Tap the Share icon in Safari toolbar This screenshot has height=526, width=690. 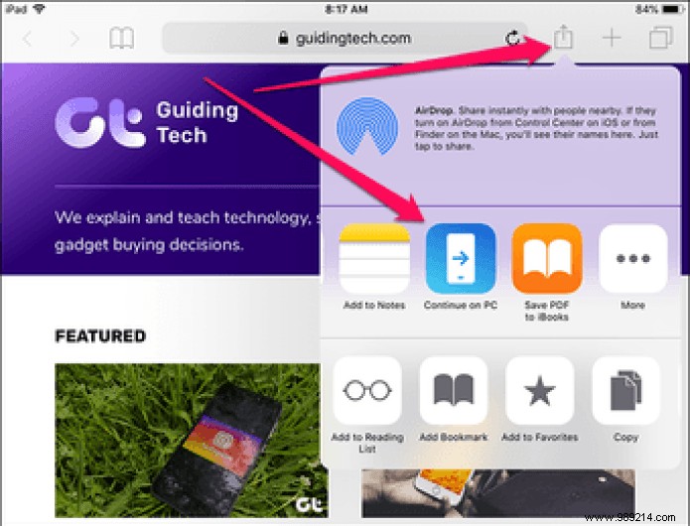pyautogui.click(x=563, y=38)
